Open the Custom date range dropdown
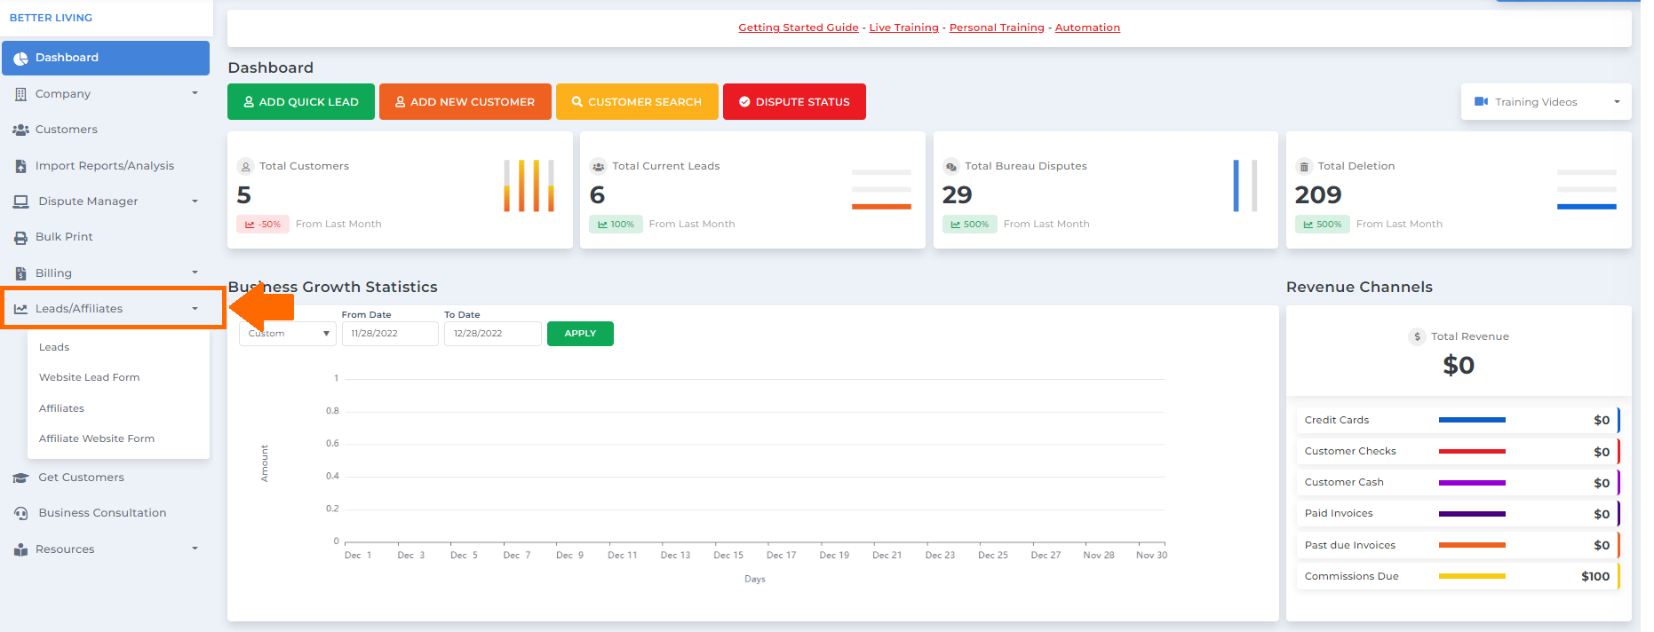Screen dimensions: 1654x632 pos(288,334)
